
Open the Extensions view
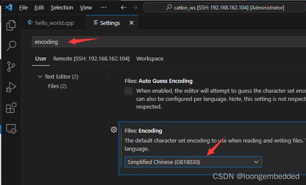click(x=11, y=108)
